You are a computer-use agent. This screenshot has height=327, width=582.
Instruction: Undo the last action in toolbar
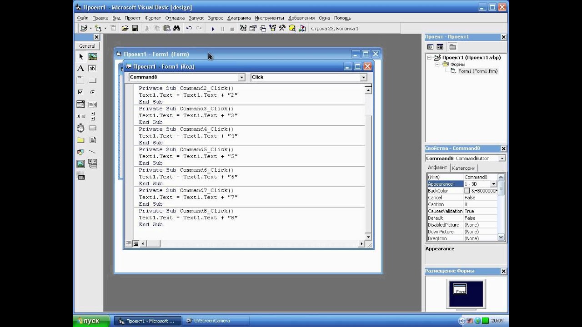pyautogui.click(x=189, y=28)
